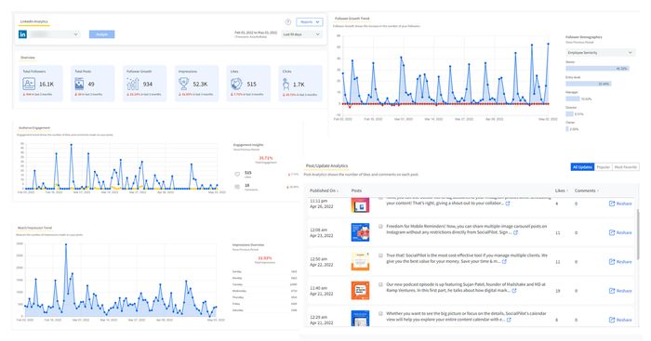This screenshot has height=341, width=651.
Task: Open external link icon on True that SocialPilot post
Action: (x=504, y=262)
